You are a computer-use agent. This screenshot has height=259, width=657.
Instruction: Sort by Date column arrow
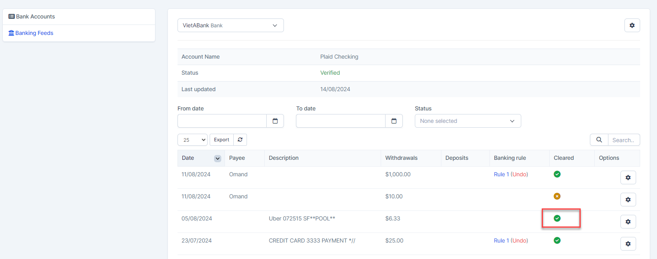[217, 158]
